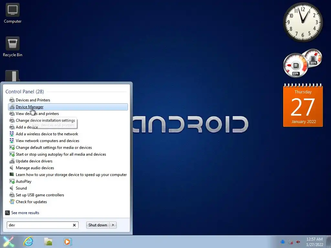
Task: Open AutoPlay search result
Action: 68,181
